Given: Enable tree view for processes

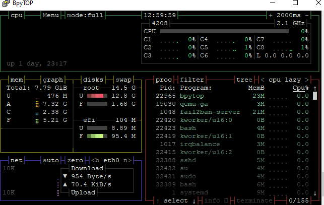Looking at the screenshot, I should coord(244,80).
